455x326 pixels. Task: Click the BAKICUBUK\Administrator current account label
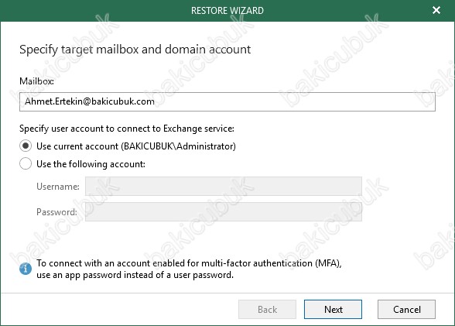pos(136,146)
